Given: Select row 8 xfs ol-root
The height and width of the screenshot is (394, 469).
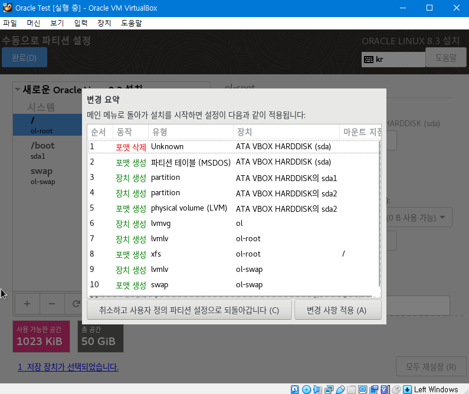Looking at the screenshot, I should tap(233, 254).
